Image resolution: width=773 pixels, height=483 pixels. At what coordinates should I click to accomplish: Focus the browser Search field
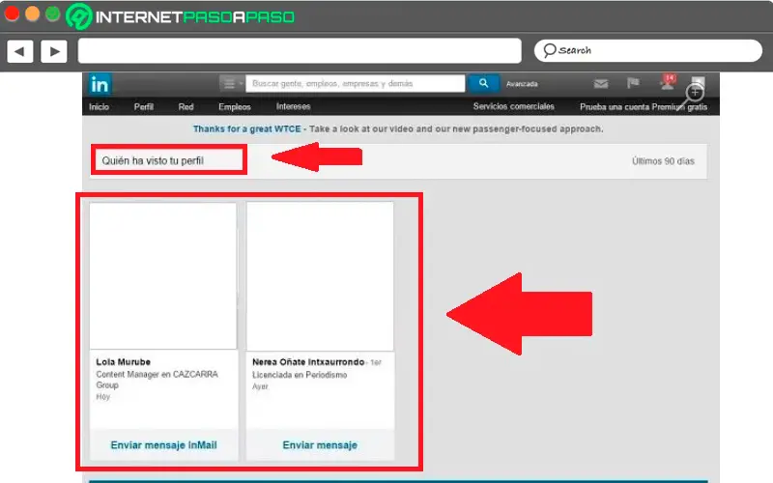(648, 50)
